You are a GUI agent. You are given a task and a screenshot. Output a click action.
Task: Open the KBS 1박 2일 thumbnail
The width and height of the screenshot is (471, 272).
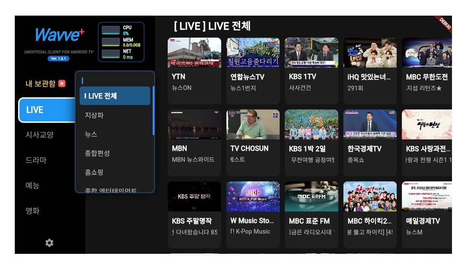click(x=311, y=125)
